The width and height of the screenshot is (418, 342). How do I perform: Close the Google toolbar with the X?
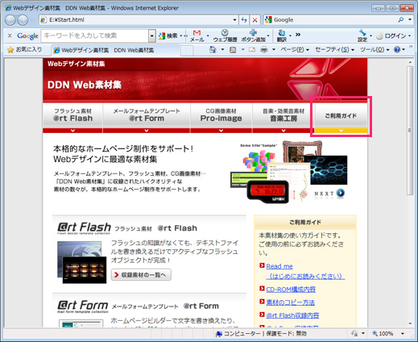(10, 35)
